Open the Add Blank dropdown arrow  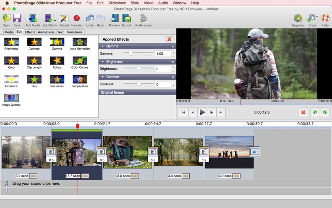coord(55,20)
